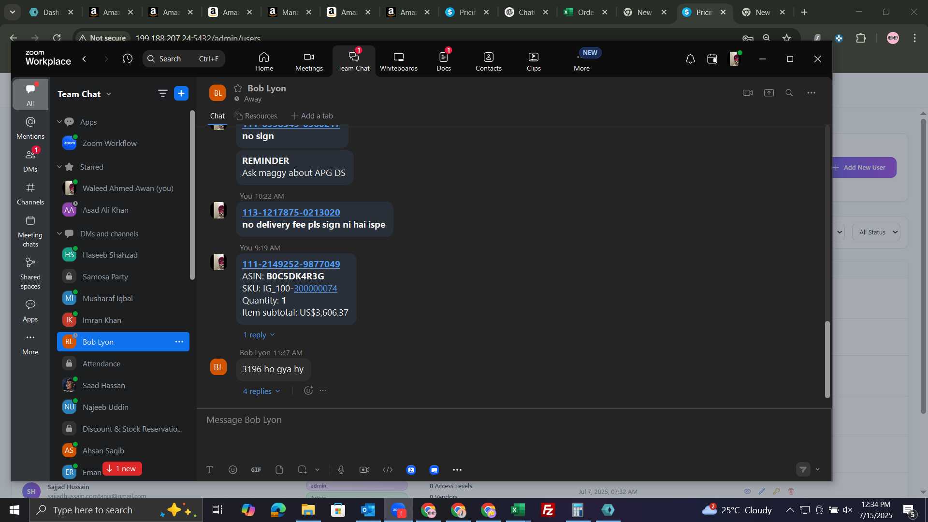Image resolution: width=928 pixels, height=522 pixels.
Task: Open composer more options ellipsis
Action: click(x=457, y=470)
